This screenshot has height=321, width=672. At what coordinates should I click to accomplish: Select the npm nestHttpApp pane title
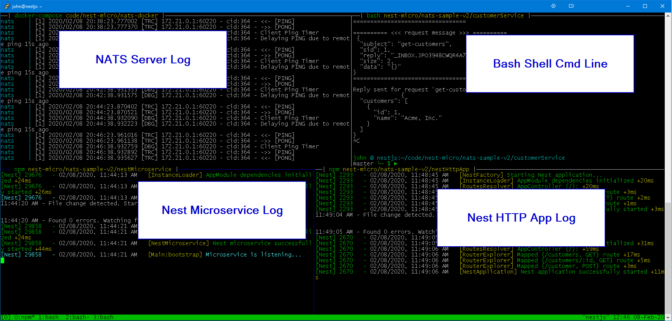coord(399,169)
